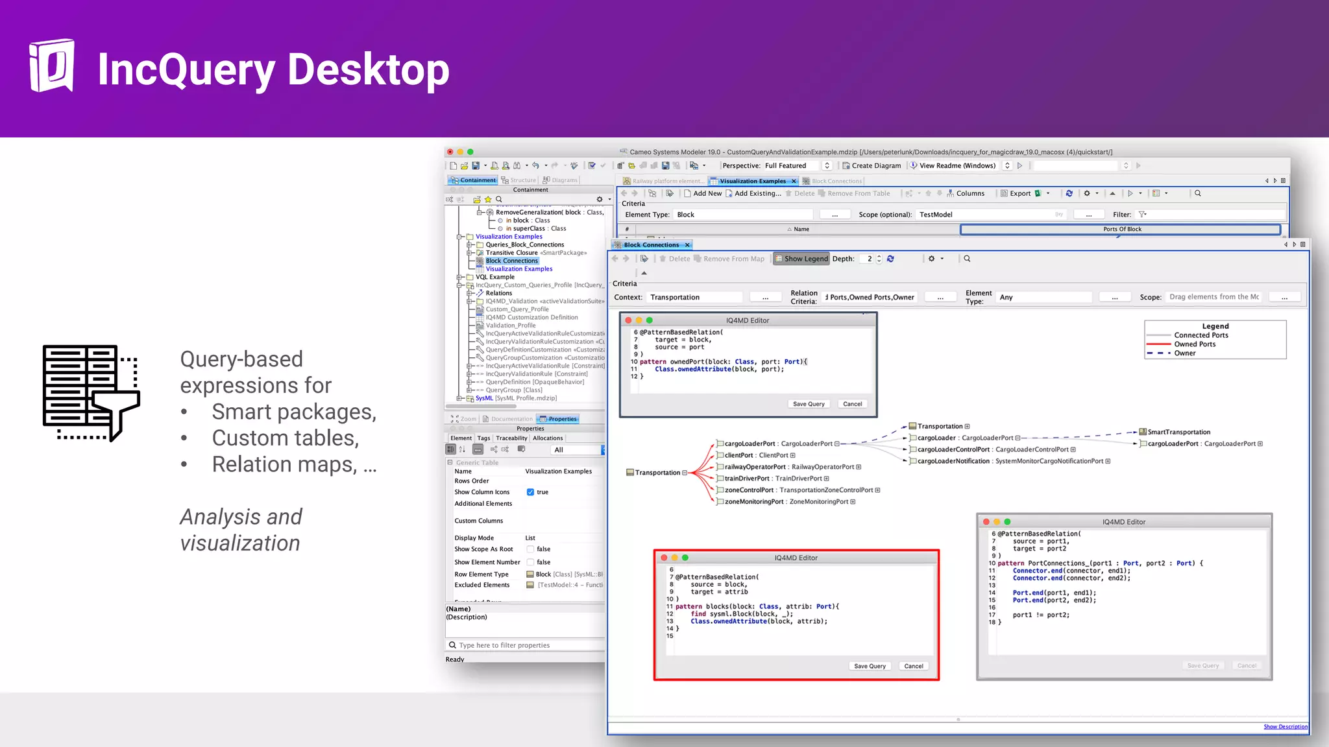Switch to the Structure tab
1329x747 pixels.
click(x=518, y=180)
